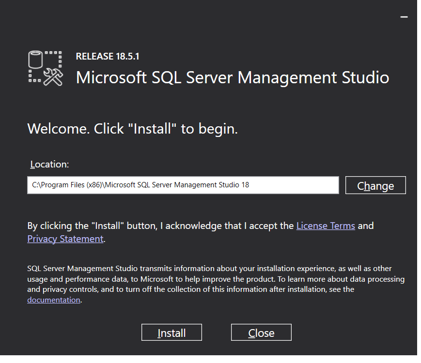The width and height of the screenshot is (421, 363).
Task: Click the "Microsoft SQL Server Management Studio" title
Action: pos(233,78)
